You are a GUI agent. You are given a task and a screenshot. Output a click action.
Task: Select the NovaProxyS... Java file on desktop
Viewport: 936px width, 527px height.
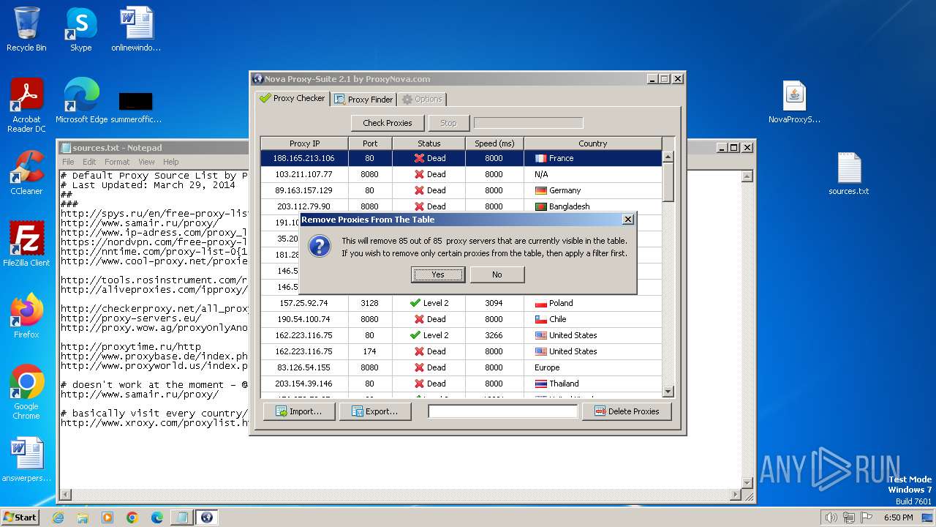794,102
